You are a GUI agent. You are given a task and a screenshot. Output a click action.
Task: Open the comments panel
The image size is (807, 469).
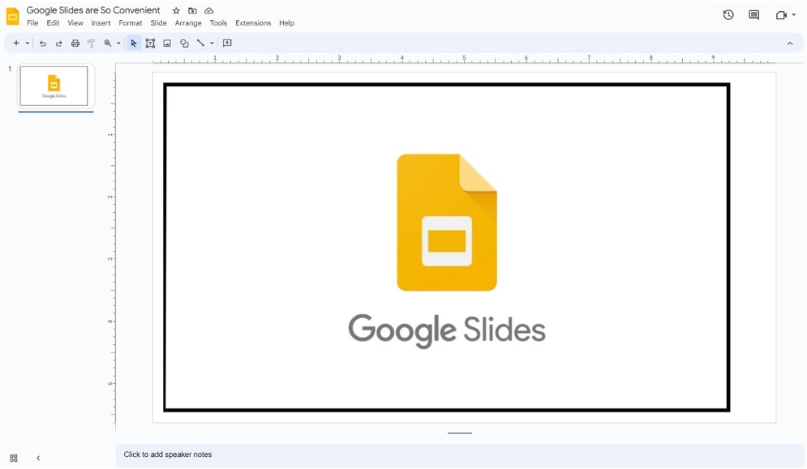(x=753, y=14)
